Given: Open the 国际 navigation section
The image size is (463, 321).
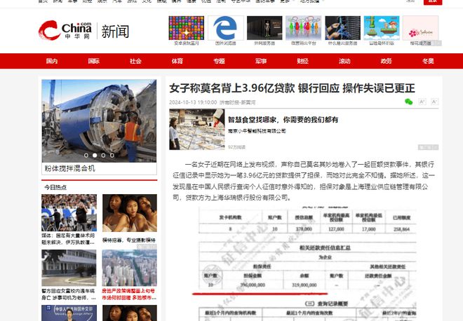Looking at the screenshot, I should click(x=93, y=61).
